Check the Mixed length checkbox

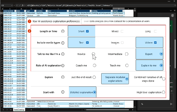coord(122,31)
